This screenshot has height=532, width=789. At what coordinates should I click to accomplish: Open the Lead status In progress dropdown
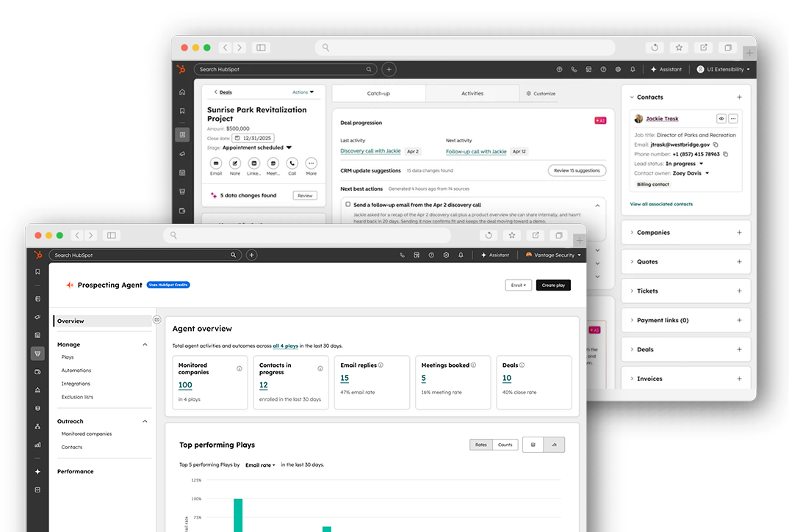coord(685,164)
